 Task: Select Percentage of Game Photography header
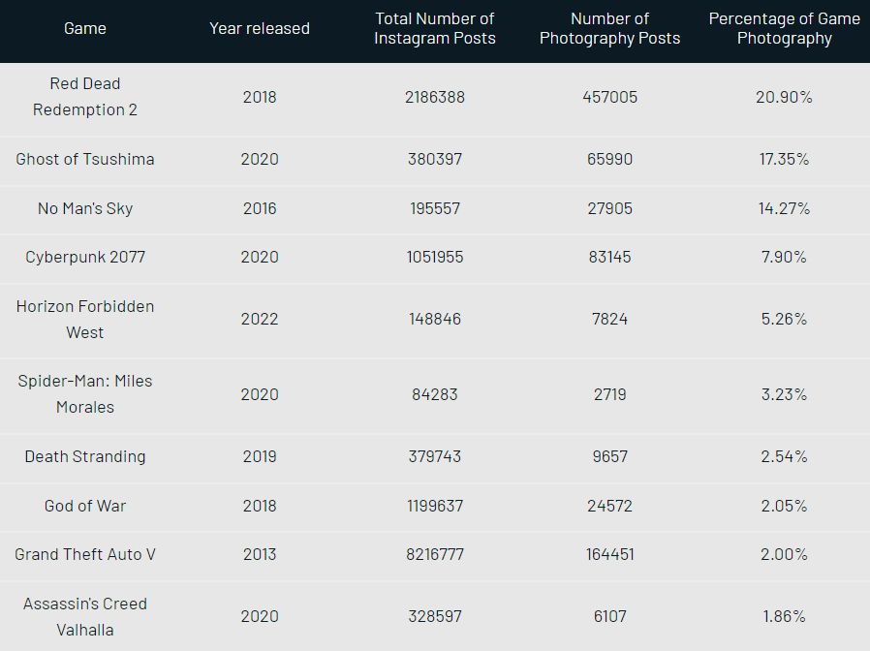[784, 28]
